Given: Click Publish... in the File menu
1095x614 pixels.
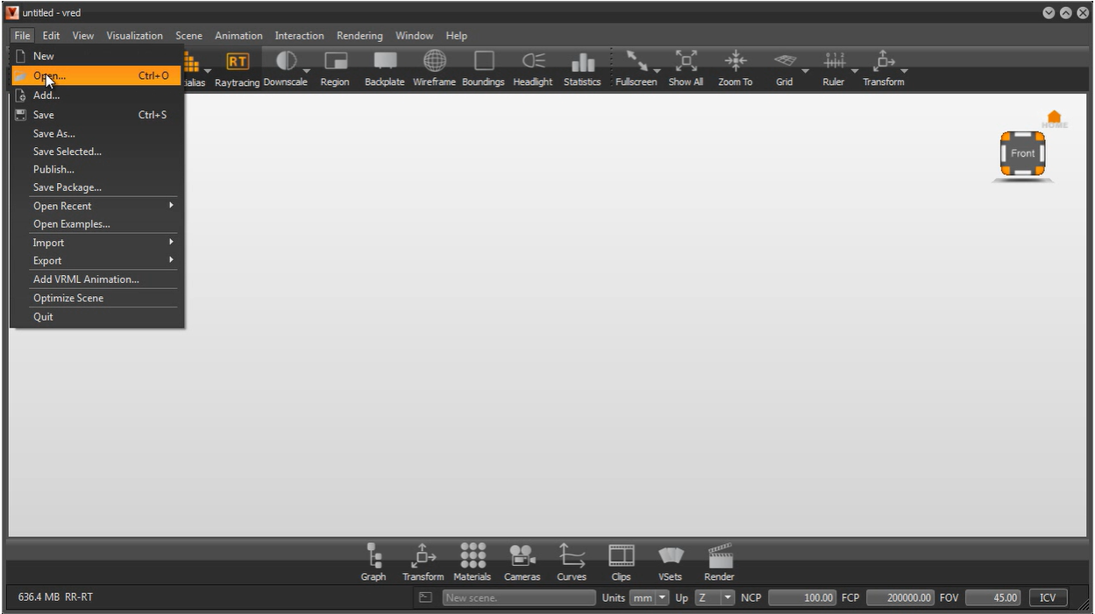Looking at the screenshot, I should pos(96,169).
